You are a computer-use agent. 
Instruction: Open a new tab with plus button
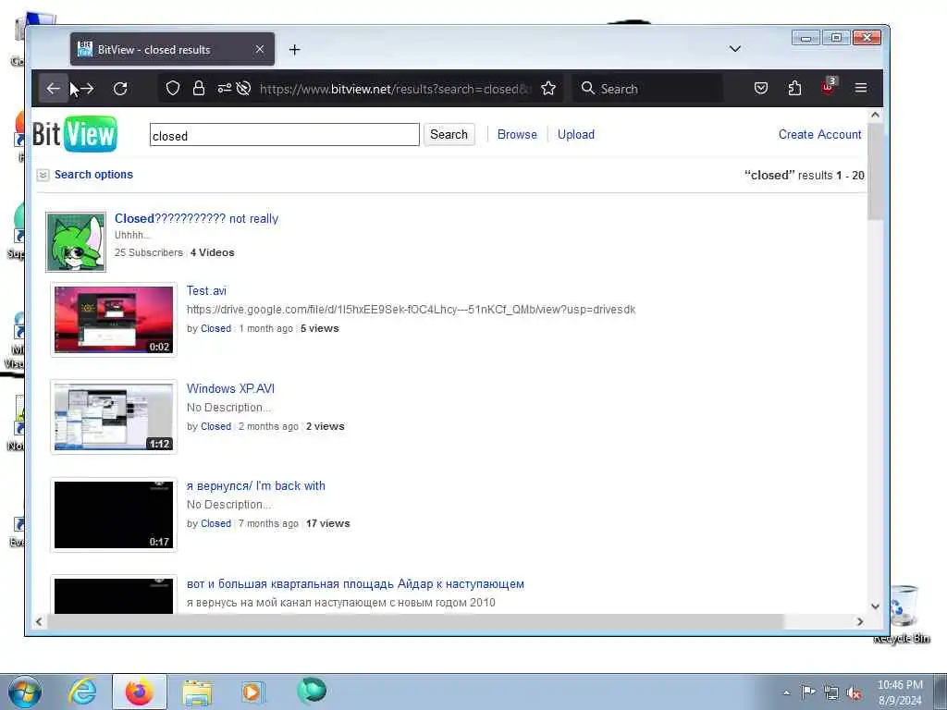(294, 50)
